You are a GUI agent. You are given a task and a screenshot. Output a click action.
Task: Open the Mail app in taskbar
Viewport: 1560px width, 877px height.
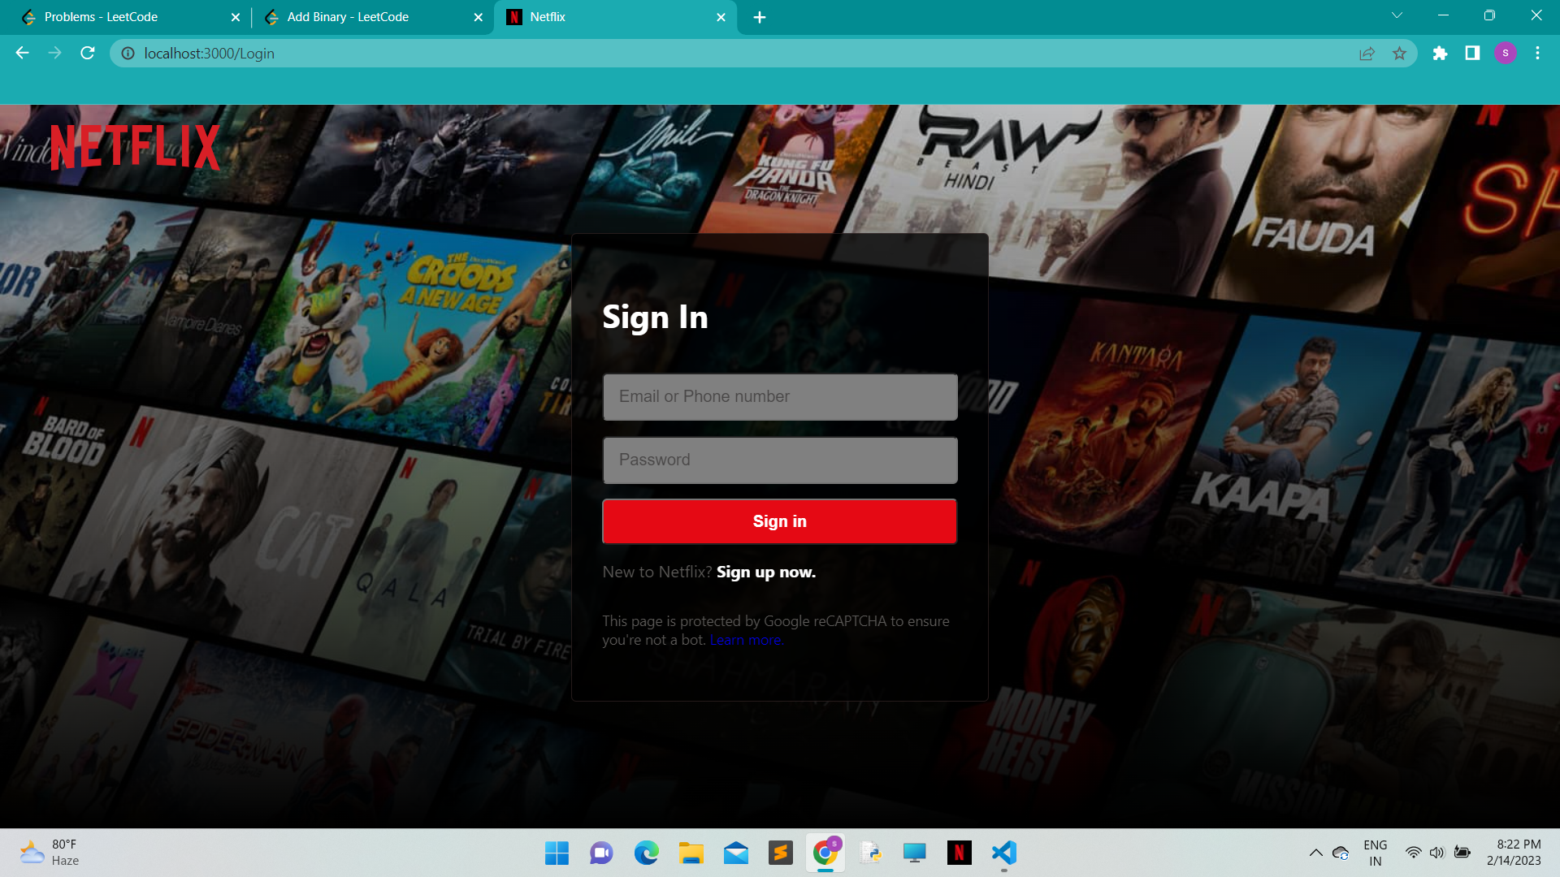point(735,853)
